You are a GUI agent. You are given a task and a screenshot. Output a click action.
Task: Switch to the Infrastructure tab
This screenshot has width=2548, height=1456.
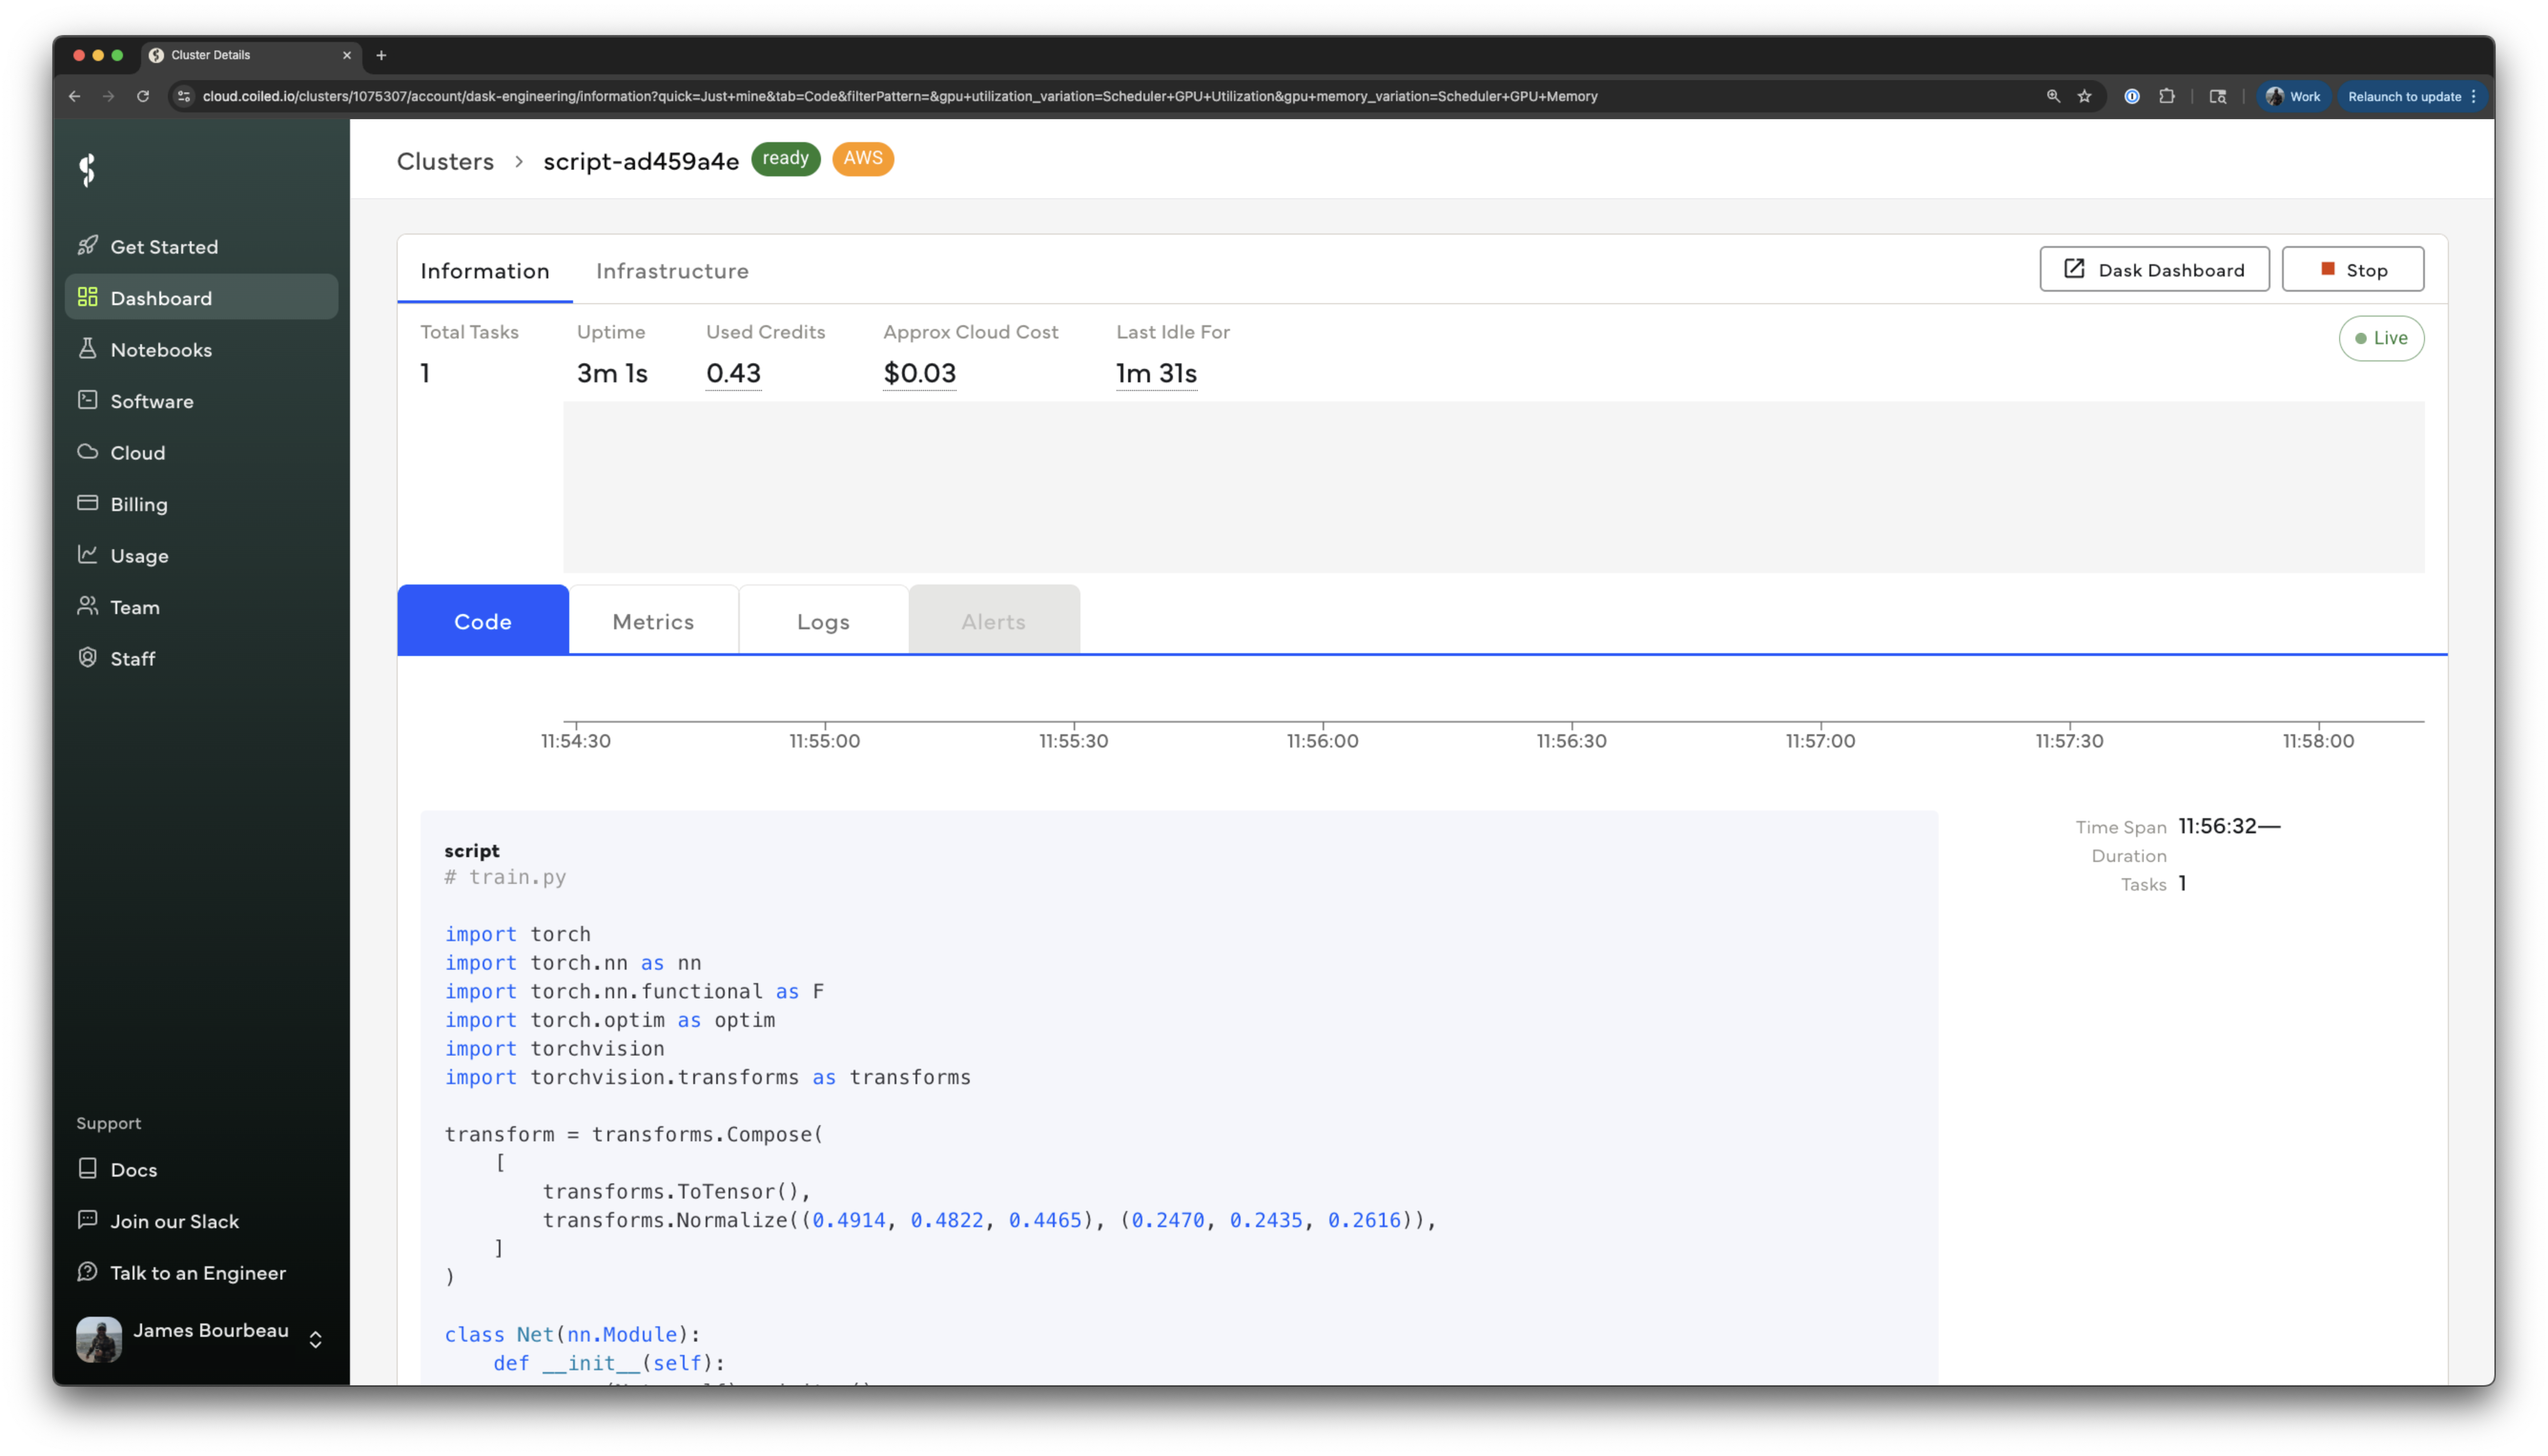coord(672,270)
